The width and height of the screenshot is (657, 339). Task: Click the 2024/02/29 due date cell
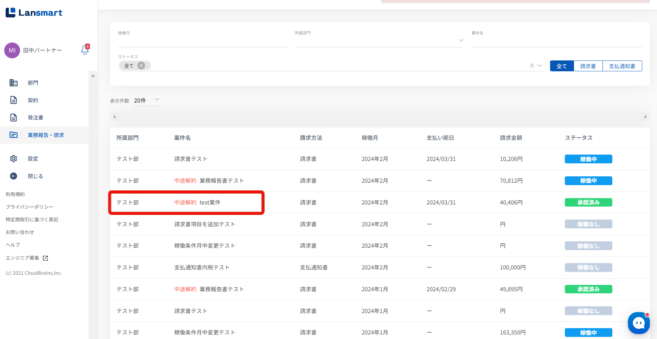click(x=441, y=289)
